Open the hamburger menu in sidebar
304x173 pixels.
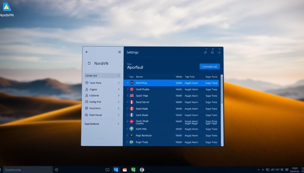(119, 52)
